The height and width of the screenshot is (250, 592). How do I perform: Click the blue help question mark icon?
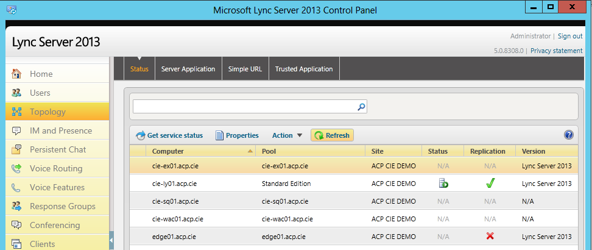click(x=569, y=135)
